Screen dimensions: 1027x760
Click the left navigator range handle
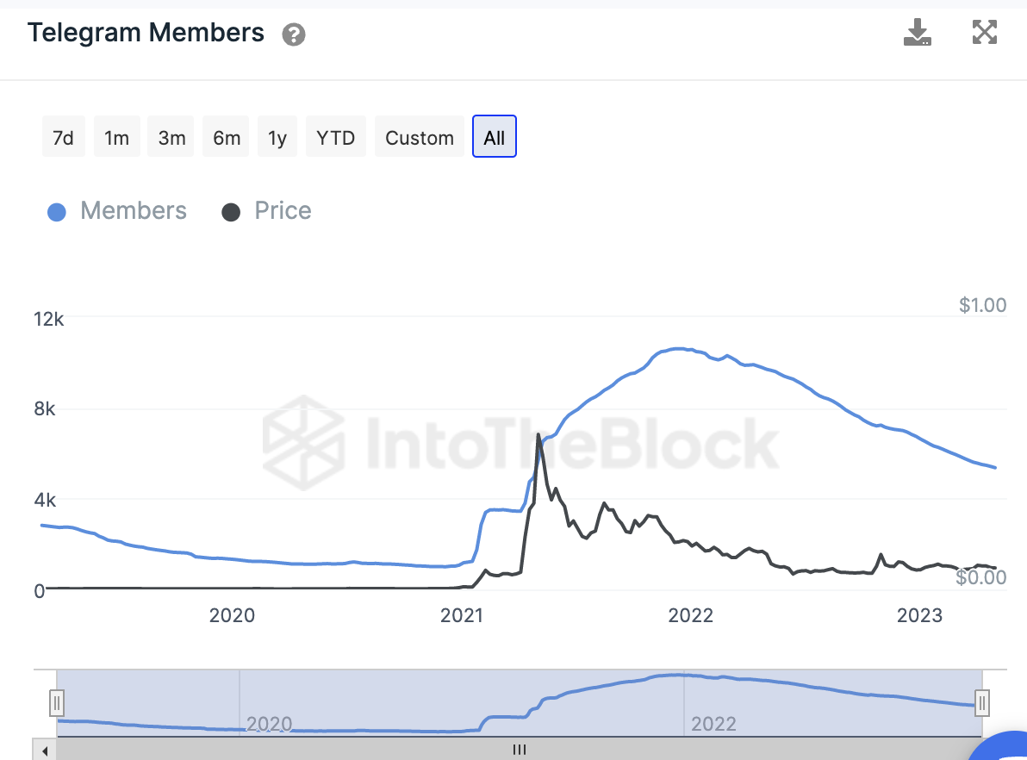point(57,703)
